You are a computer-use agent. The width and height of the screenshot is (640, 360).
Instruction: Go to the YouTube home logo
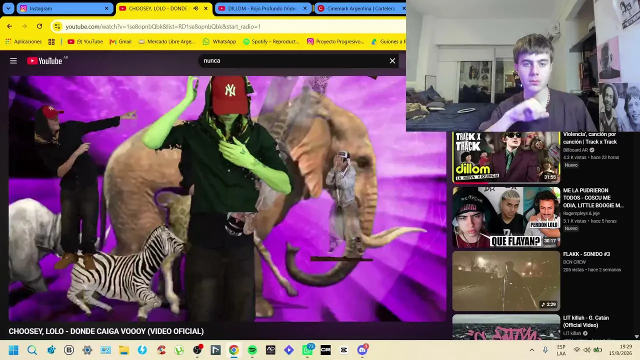(x=44, y=61)
